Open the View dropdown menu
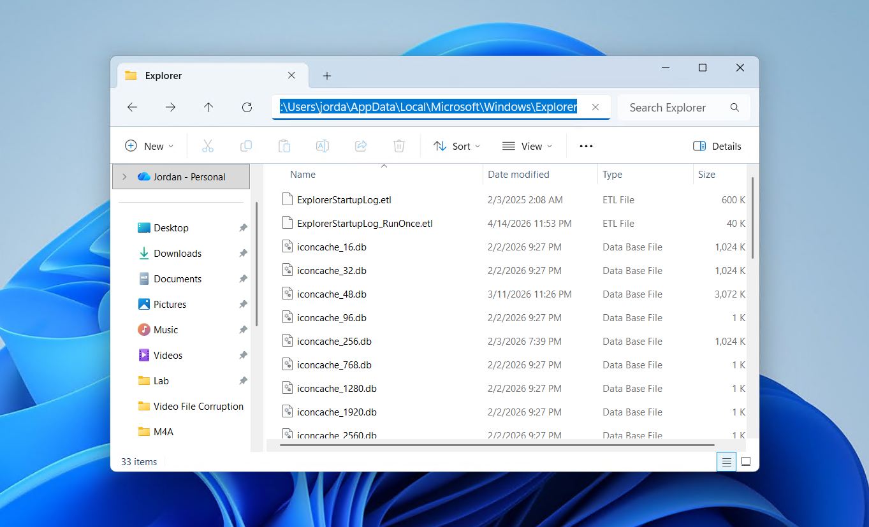The height and width of the screenshot is (527, 869). [527, 146]
